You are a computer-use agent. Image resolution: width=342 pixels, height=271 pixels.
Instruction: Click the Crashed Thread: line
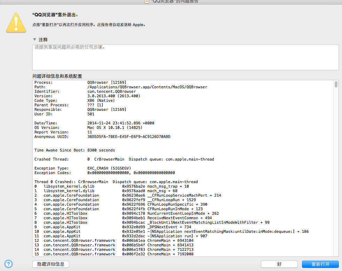click(x=124, y=159)
